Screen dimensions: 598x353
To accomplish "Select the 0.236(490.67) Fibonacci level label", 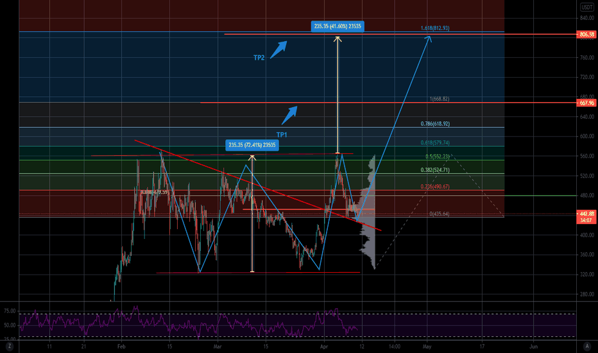I will click(x=435, y=187).
